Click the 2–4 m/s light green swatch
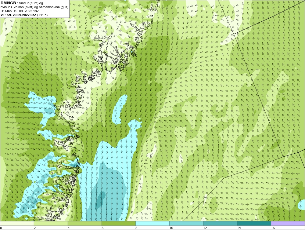Viewport: 305px width, 230px height. click(x=51, y=223)
